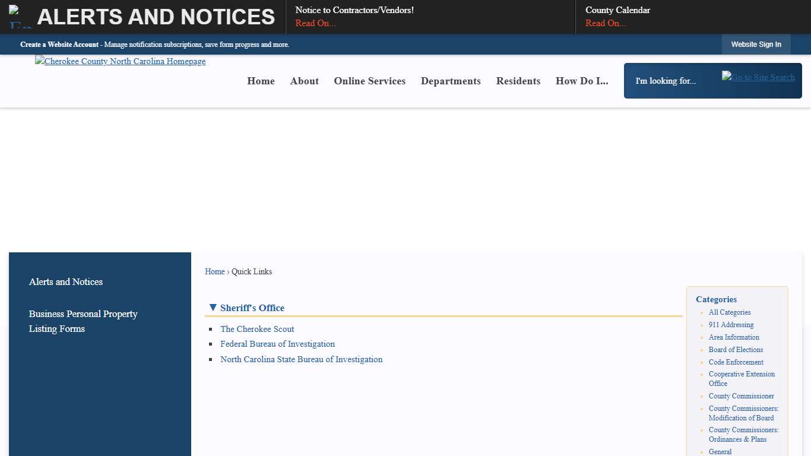Click Create a Website Account link
Image resolution: width=811 pixels, height=456 pixels.
coord(59,45)
